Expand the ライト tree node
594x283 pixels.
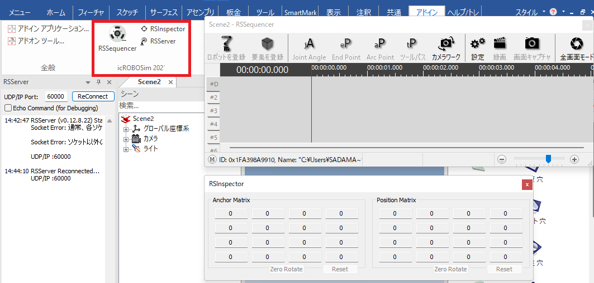pyautogui.click(x=126, y=149)
